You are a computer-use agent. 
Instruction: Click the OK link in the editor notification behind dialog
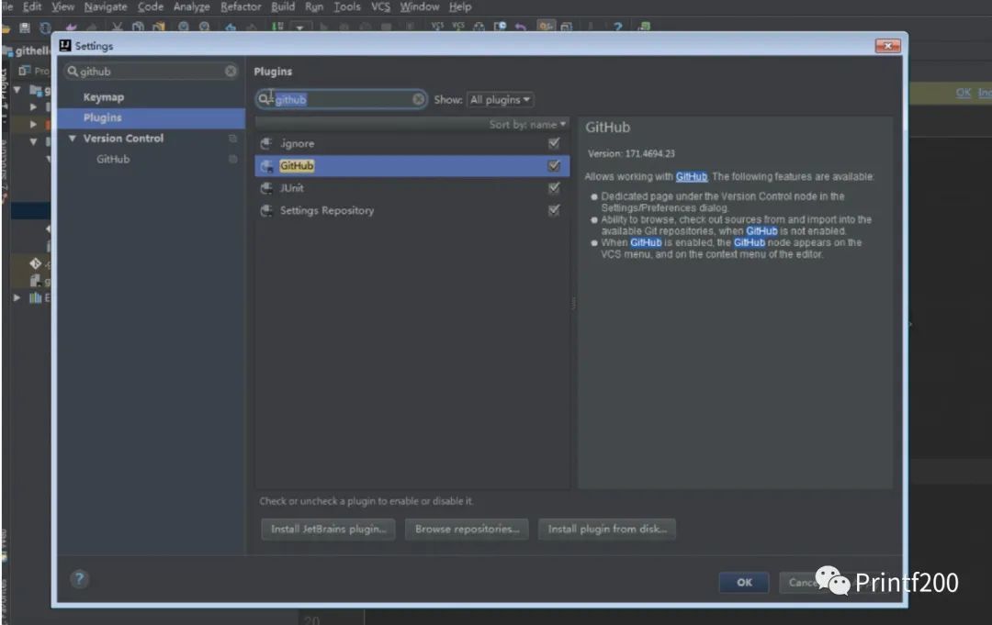[963, 93]
